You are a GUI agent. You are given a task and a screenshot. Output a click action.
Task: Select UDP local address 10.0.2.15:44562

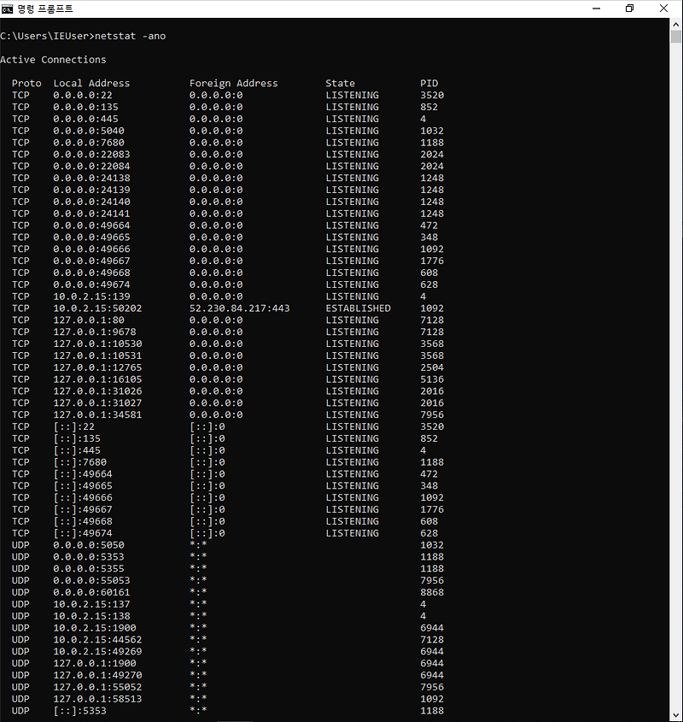tap(97, 640)
